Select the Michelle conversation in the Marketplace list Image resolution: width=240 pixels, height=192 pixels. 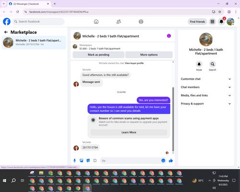click(34, 43)
